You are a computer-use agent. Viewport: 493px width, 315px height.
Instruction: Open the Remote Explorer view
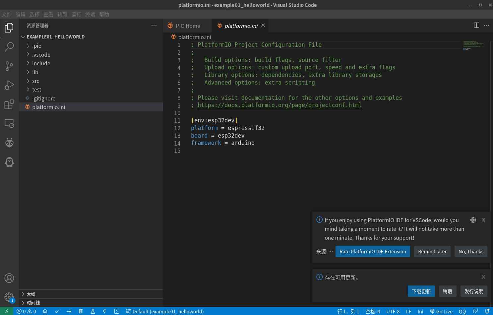9,124
